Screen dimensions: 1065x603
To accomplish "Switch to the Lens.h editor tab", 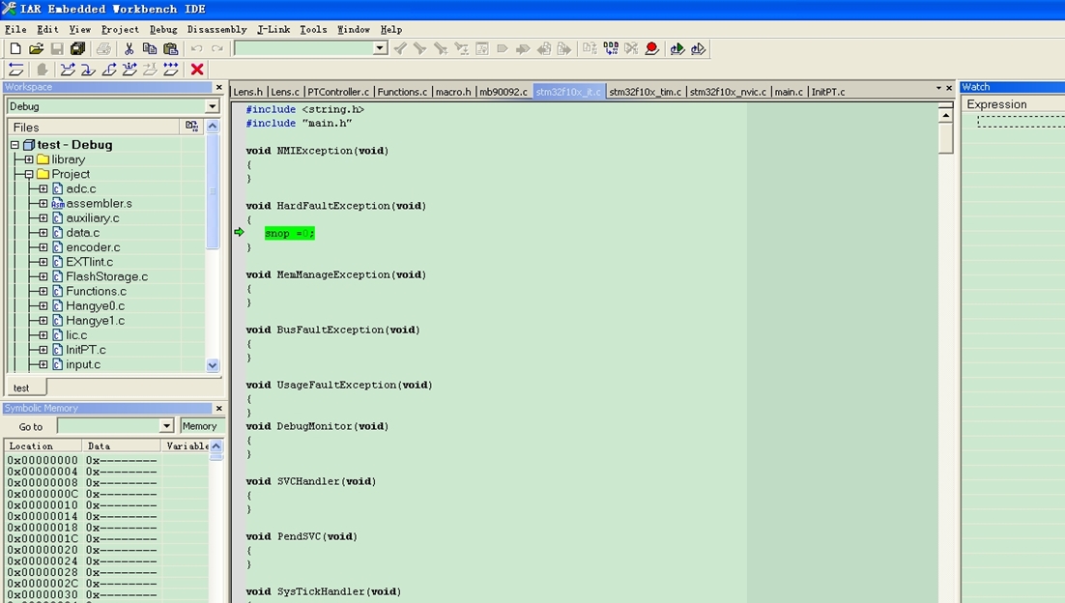I will [248, 92].
